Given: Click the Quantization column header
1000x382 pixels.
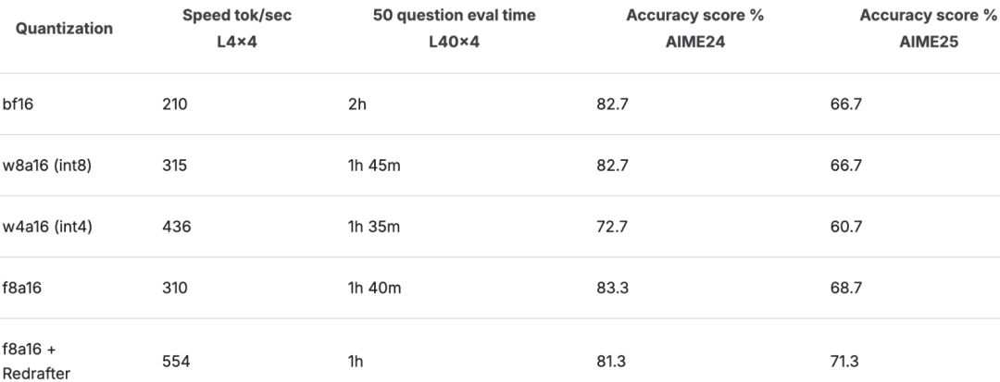Looking at the screenshot, I should coord(64,29).
